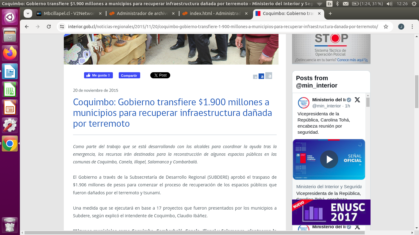This screenshot has height=235, width=419.
Task: Bookmark this page with the star icon
Action: coord(386,27)
